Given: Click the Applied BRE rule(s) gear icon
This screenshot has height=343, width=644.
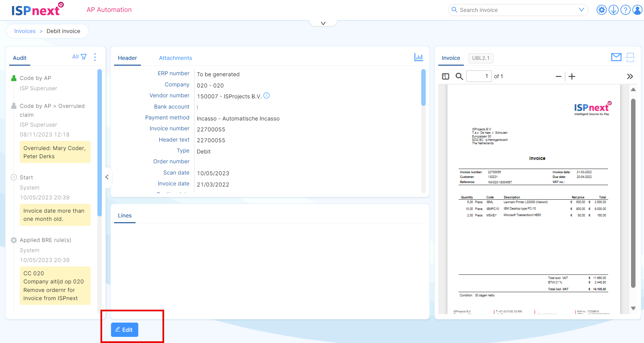Looking at the screenshot, I should point(14,240).
